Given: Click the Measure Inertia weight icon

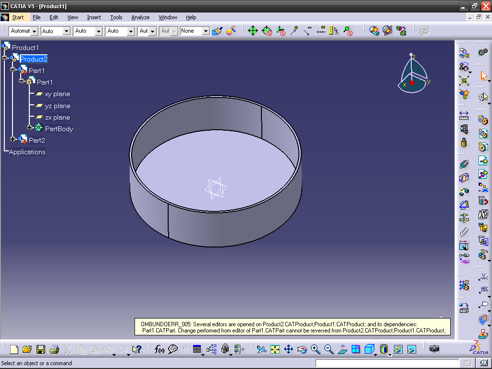Looking at the screenshot, I should pos(464,143).
